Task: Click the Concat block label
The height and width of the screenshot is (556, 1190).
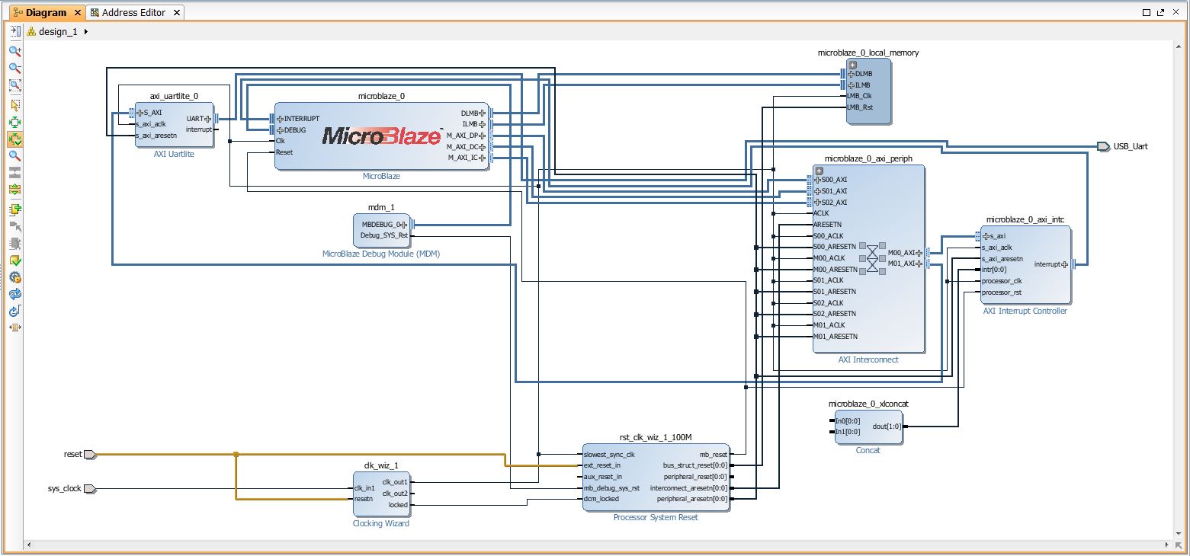Action: click(x=868, y=451)
